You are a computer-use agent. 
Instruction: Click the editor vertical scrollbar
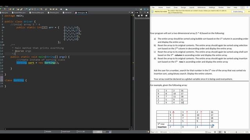[131, 71]
